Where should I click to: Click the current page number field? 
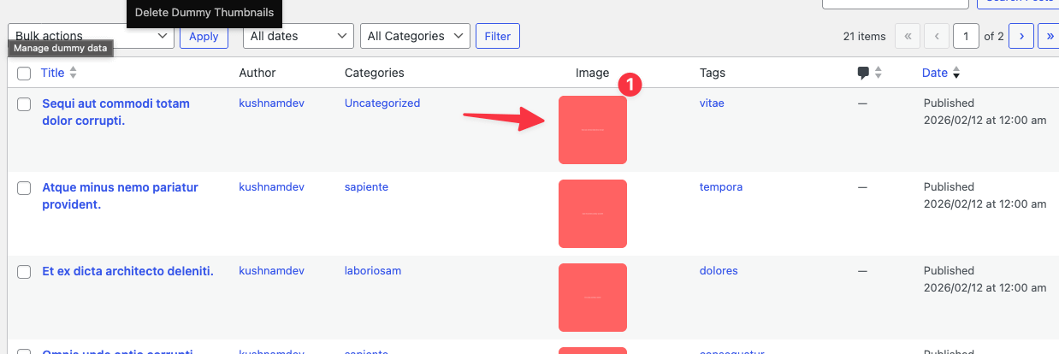pyautogui.click(x=967, y=36)
